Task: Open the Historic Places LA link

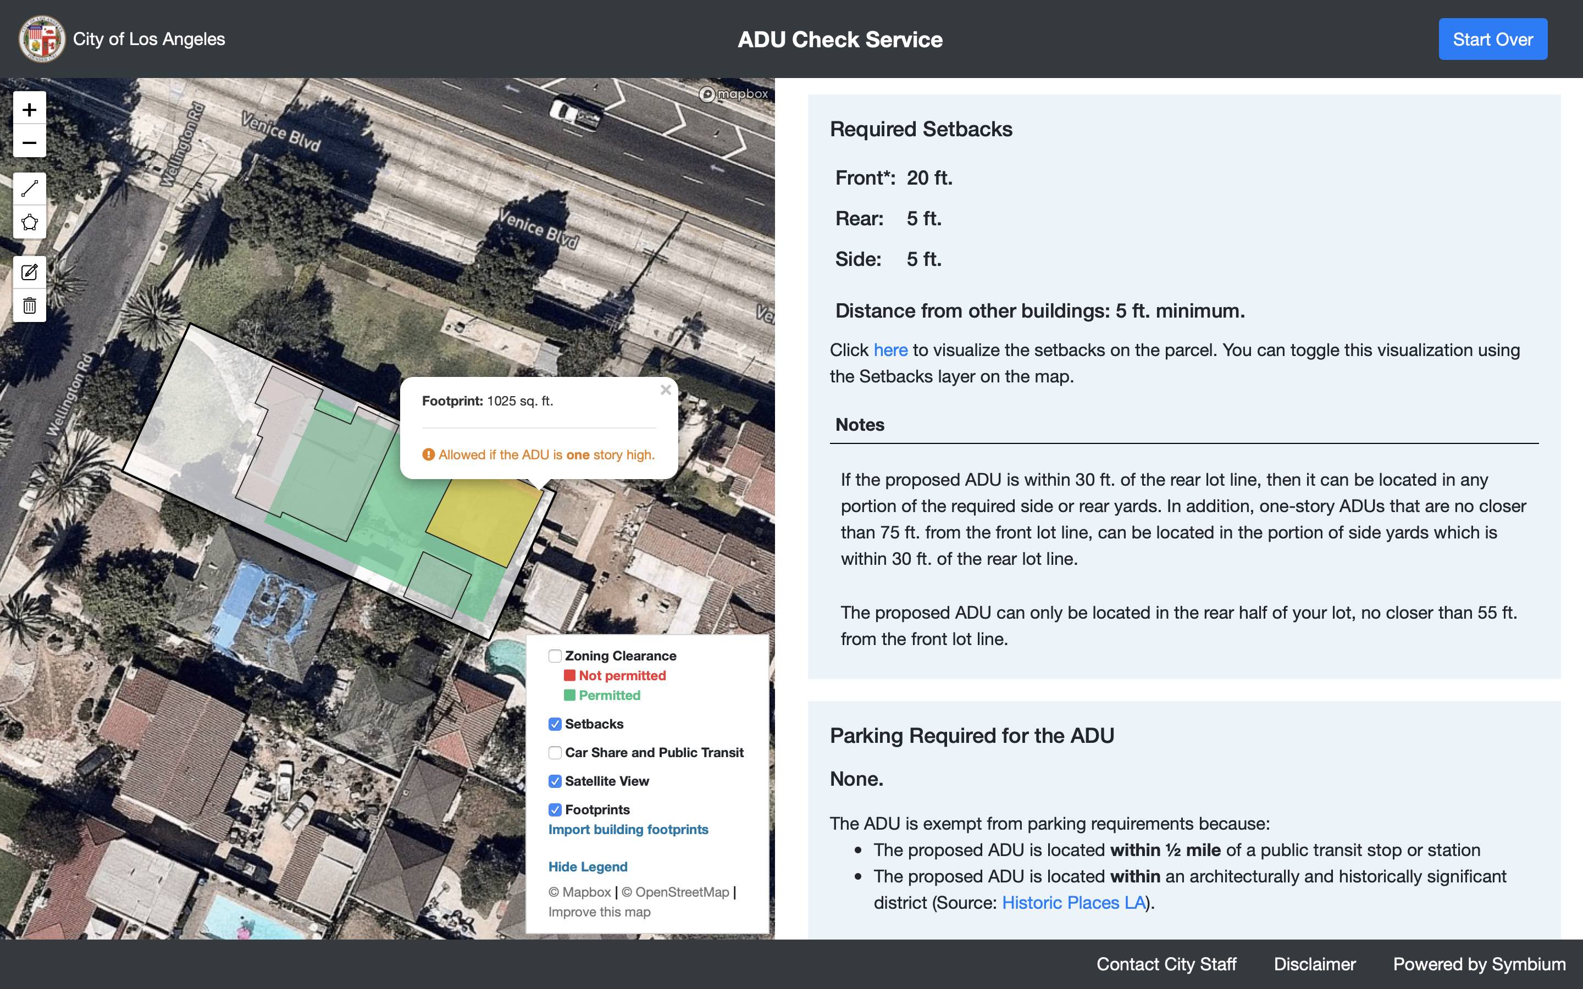Action: (1073, 903)
